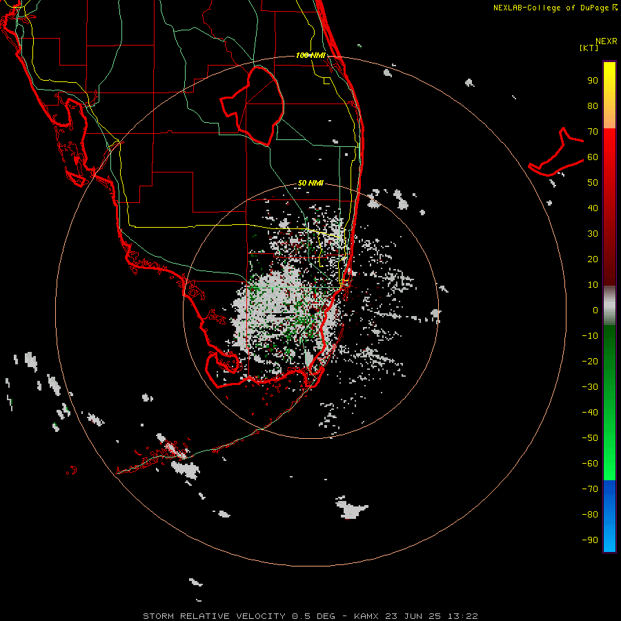Click the yellow top segment of color bar
The image size is (621, 621).
(609, 95)
